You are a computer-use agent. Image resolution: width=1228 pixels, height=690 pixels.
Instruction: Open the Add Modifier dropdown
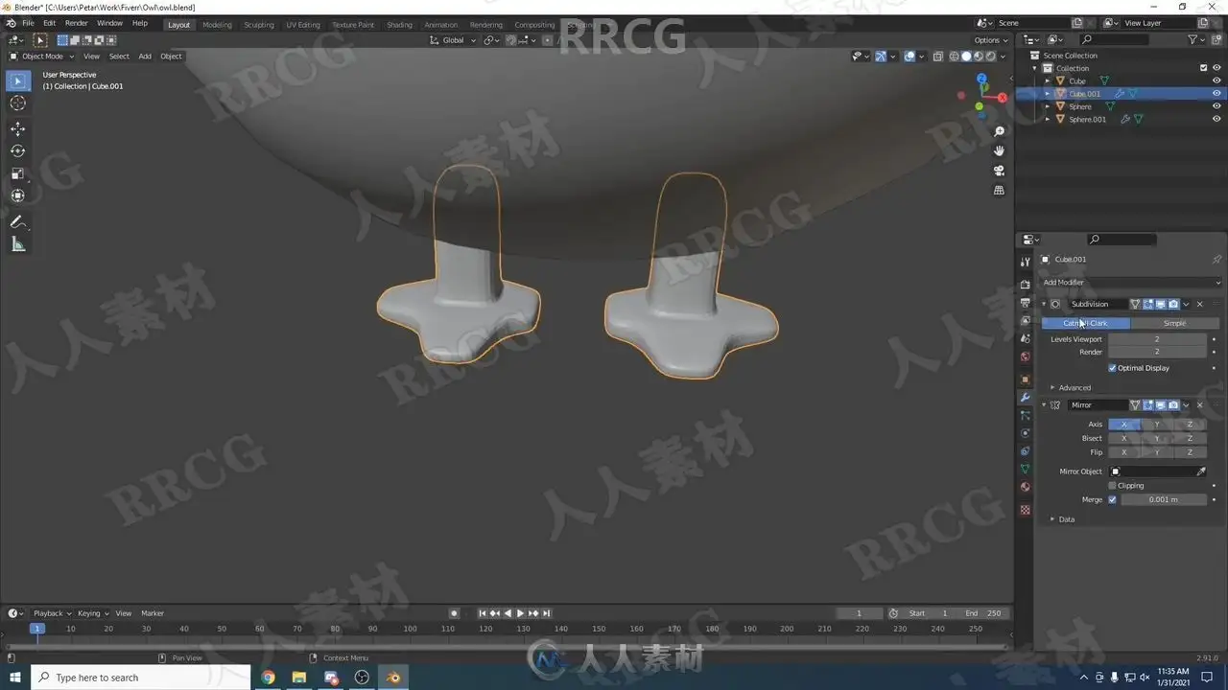(1131, 283)
